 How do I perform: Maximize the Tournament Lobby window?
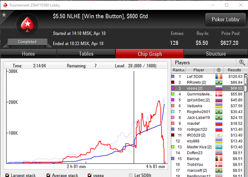tap(226, 5)
